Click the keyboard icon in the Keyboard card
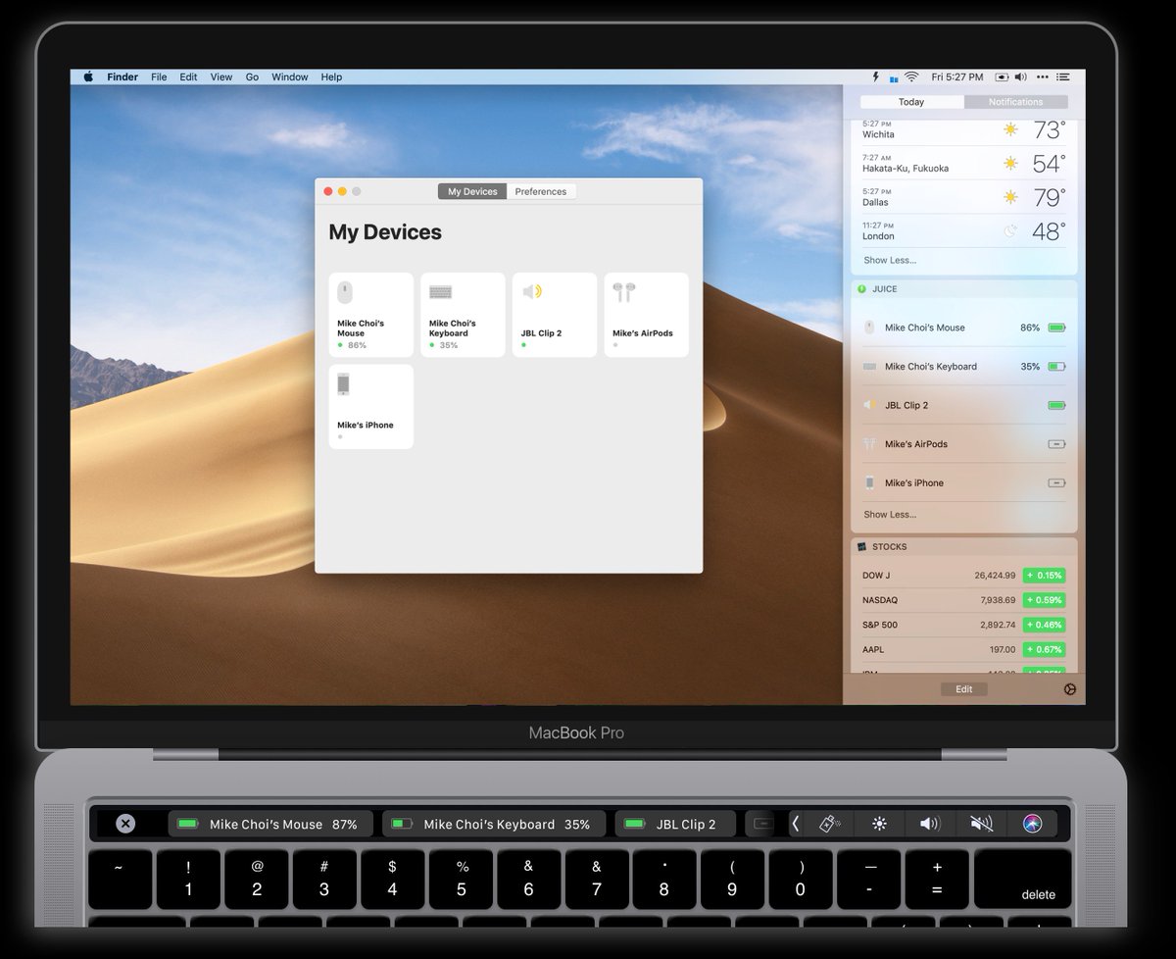The image size is (1176, 959). click(440, 292)
